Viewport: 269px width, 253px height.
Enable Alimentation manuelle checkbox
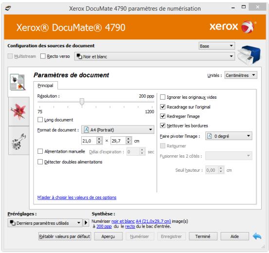pos(40,151)
